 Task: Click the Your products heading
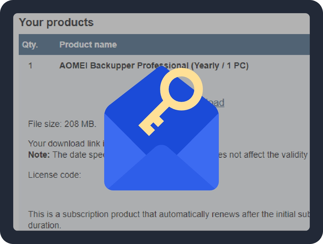[56, 22]
